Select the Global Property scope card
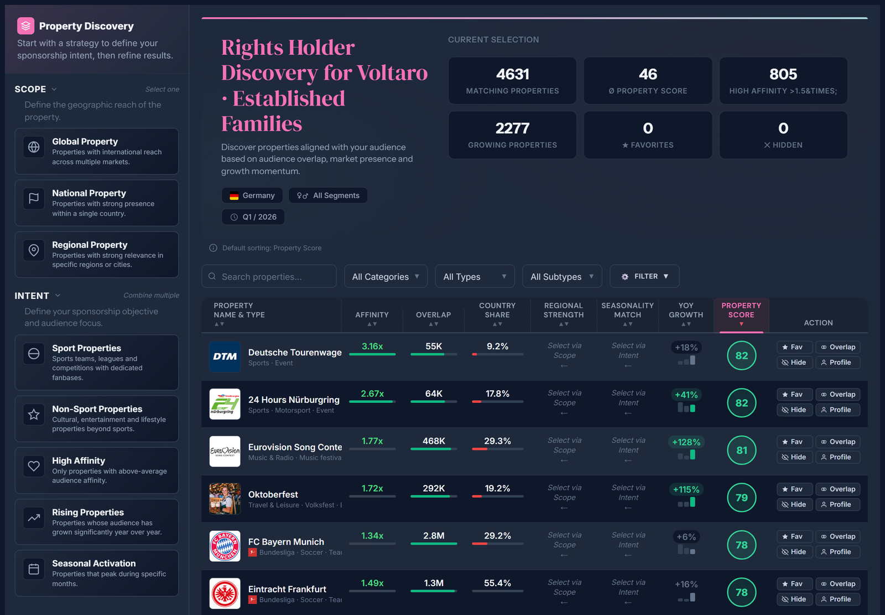The image size is (885, 615). pos(97,151)
